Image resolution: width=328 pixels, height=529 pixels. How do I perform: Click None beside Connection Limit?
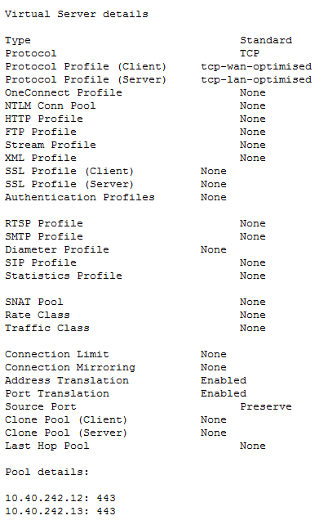214,354
